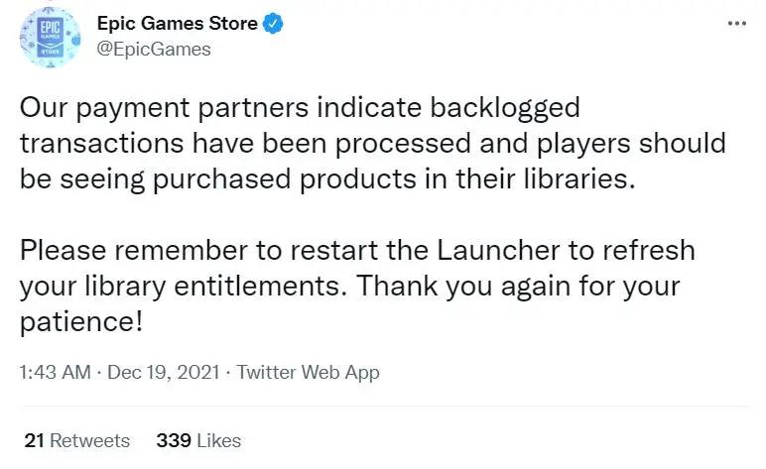Open the Epic Games Store profile avatar
This screenshot has height=469, width=766.
(48, 37)
